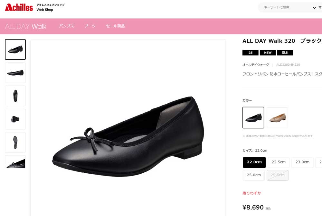The image size is (322, 216).
Task: Select the close-up ribbon thumbnail
Action: click(15, 162)
